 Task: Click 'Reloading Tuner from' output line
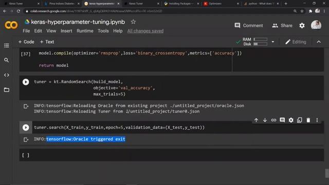point(117,112)
